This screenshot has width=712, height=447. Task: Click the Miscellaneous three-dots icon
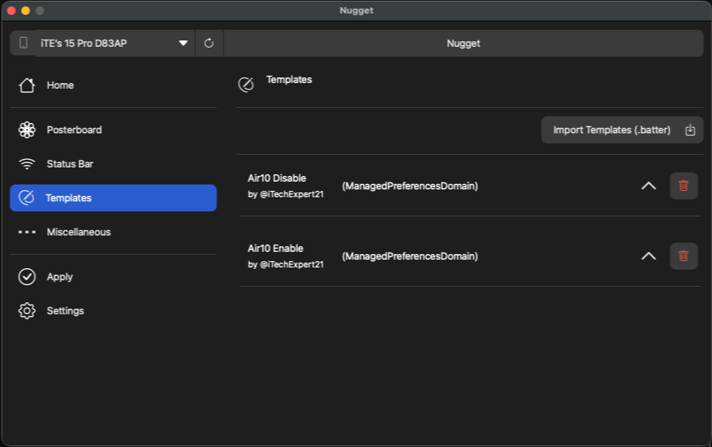pos(27,232)
